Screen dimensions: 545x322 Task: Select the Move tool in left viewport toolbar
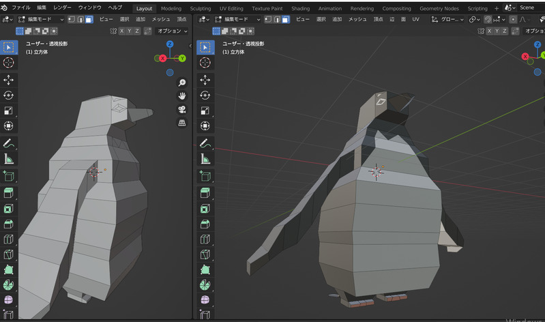tap(9, 80)
